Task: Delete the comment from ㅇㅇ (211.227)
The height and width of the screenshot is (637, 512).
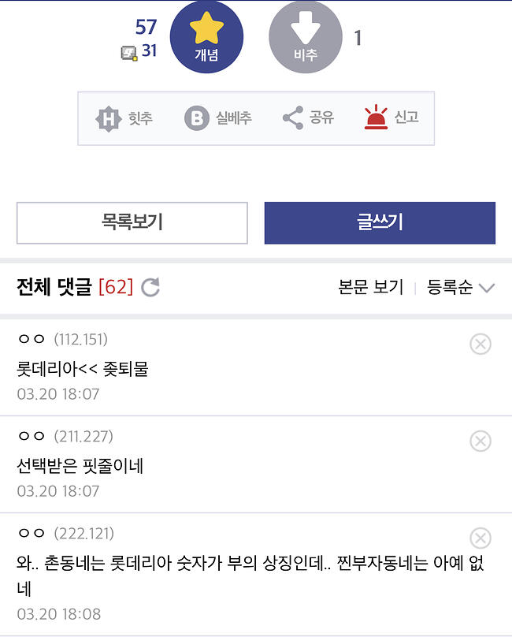Action: 480,441
